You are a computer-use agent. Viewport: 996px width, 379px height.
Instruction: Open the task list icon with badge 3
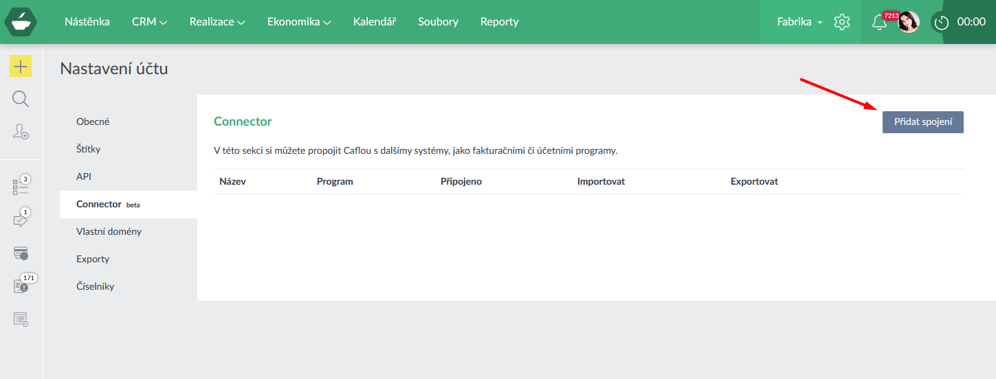pos(21,187)
